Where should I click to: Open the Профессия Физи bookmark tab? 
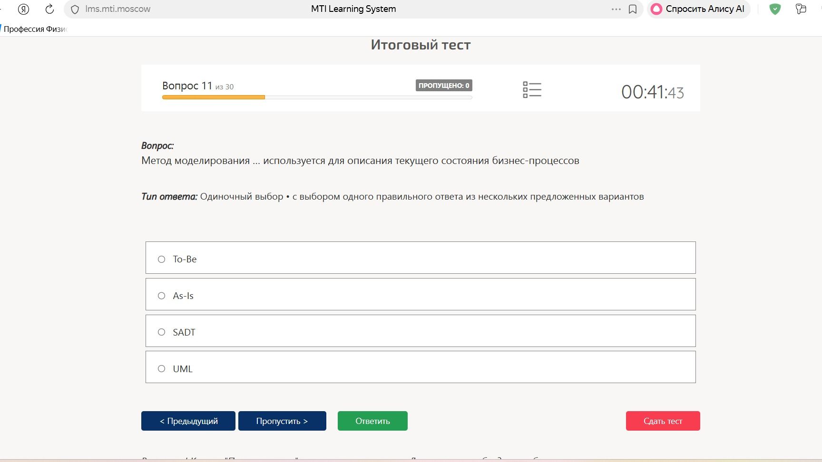pos(34,29)
